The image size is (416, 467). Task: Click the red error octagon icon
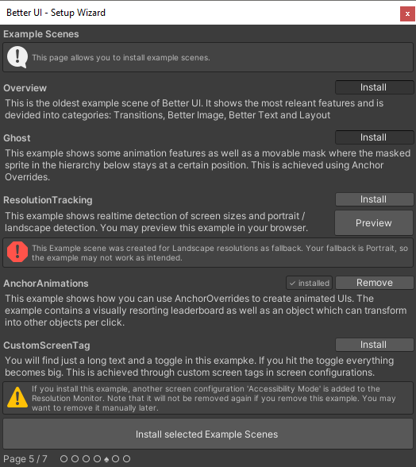coord(17,252)
